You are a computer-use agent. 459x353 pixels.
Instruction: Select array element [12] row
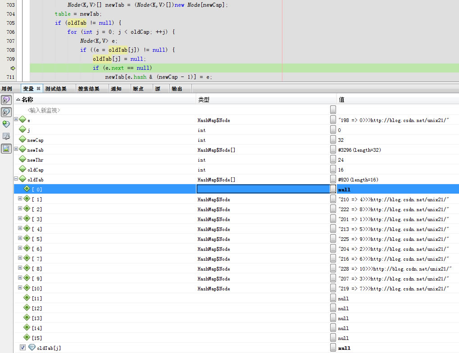tap(236, 308)
